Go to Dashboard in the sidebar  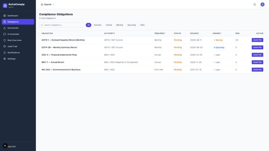18,16
